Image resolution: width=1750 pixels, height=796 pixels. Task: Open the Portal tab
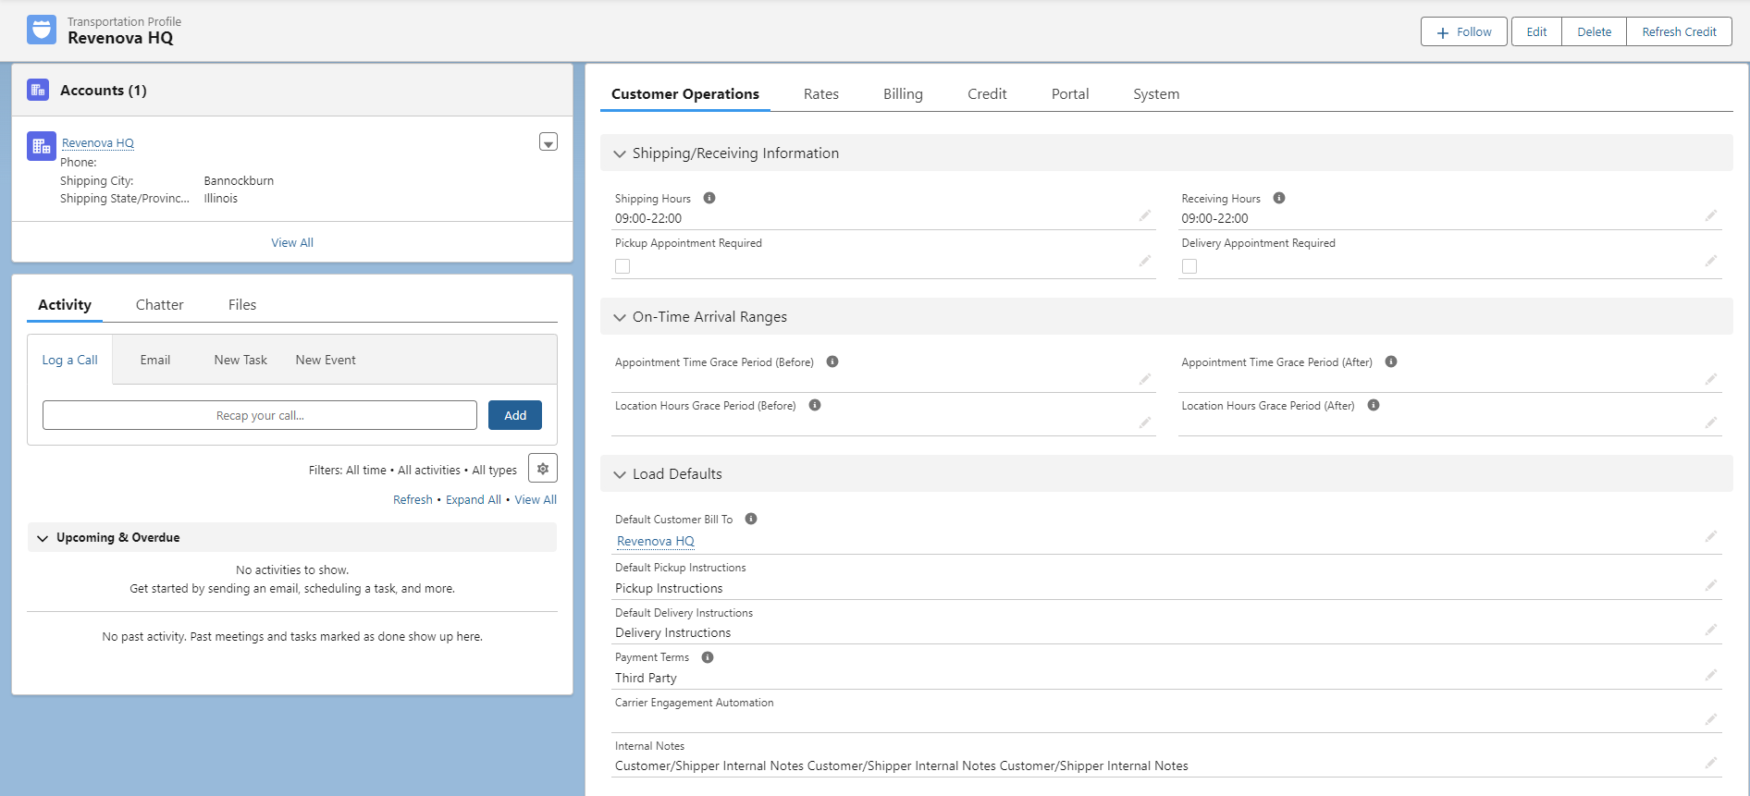pyautogui.click(x=1070, y=94)
